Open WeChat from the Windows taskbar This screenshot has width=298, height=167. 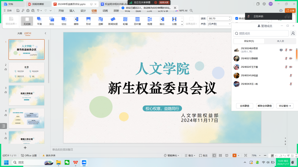point(67,162)
